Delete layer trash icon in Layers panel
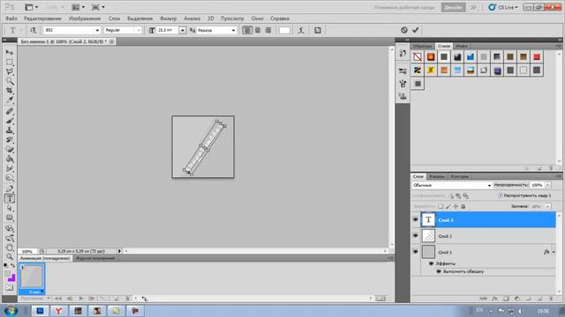Screen dimensions: 565x317 pyautogui.click(x=551, y=299)
